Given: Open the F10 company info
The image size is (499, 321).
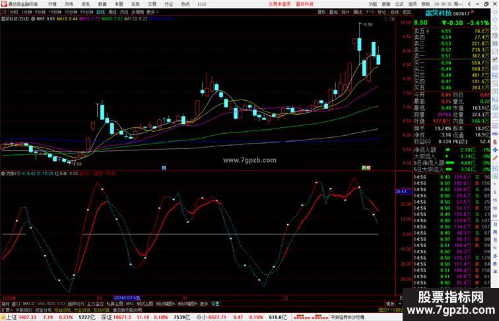Looking at the screenshot, I should 370,12.
